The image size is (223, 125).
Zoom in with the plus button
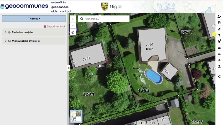(73, 19)
